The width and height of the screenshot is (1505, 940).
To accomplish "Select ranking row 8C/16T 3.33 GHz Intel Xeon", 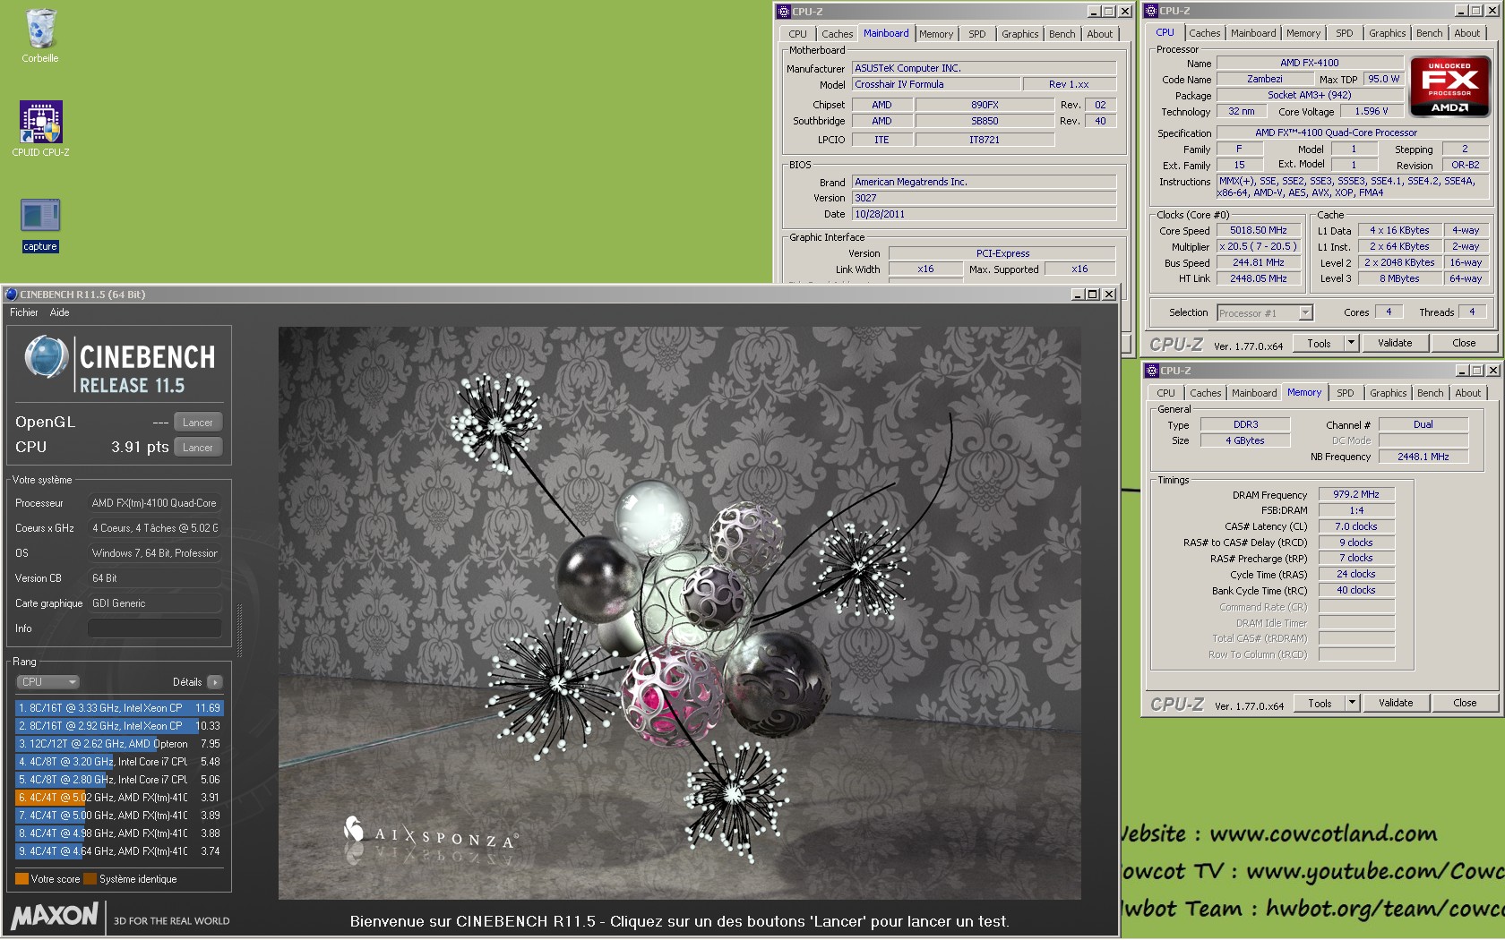I will [x=118, y=708].
